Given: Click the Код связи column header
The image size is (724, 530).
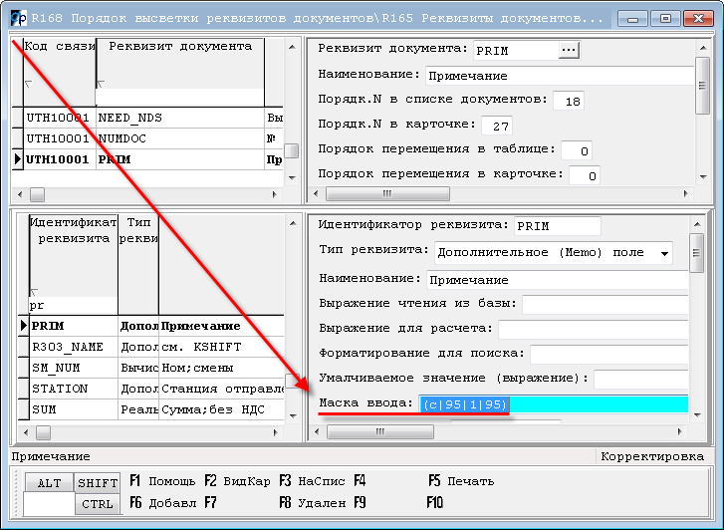Looking at the screenshot, I should click(59, 47).
